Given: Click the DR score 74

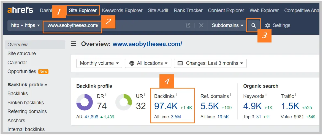Looking at the screenshot, I should pos(102,106).
